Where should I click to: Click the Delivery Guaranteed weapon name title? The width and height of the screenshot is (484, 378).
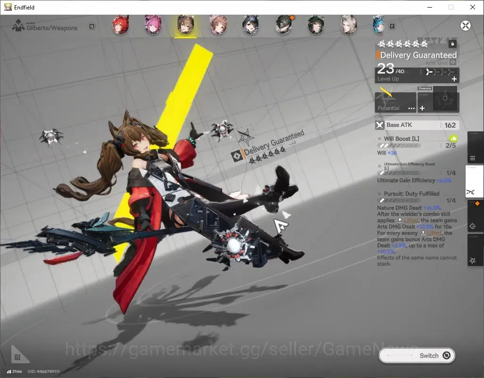coord(418,55)
